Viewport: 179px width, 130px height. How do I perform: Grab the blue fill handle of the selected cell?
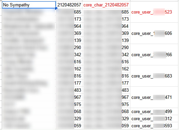(x=56, y=8)
